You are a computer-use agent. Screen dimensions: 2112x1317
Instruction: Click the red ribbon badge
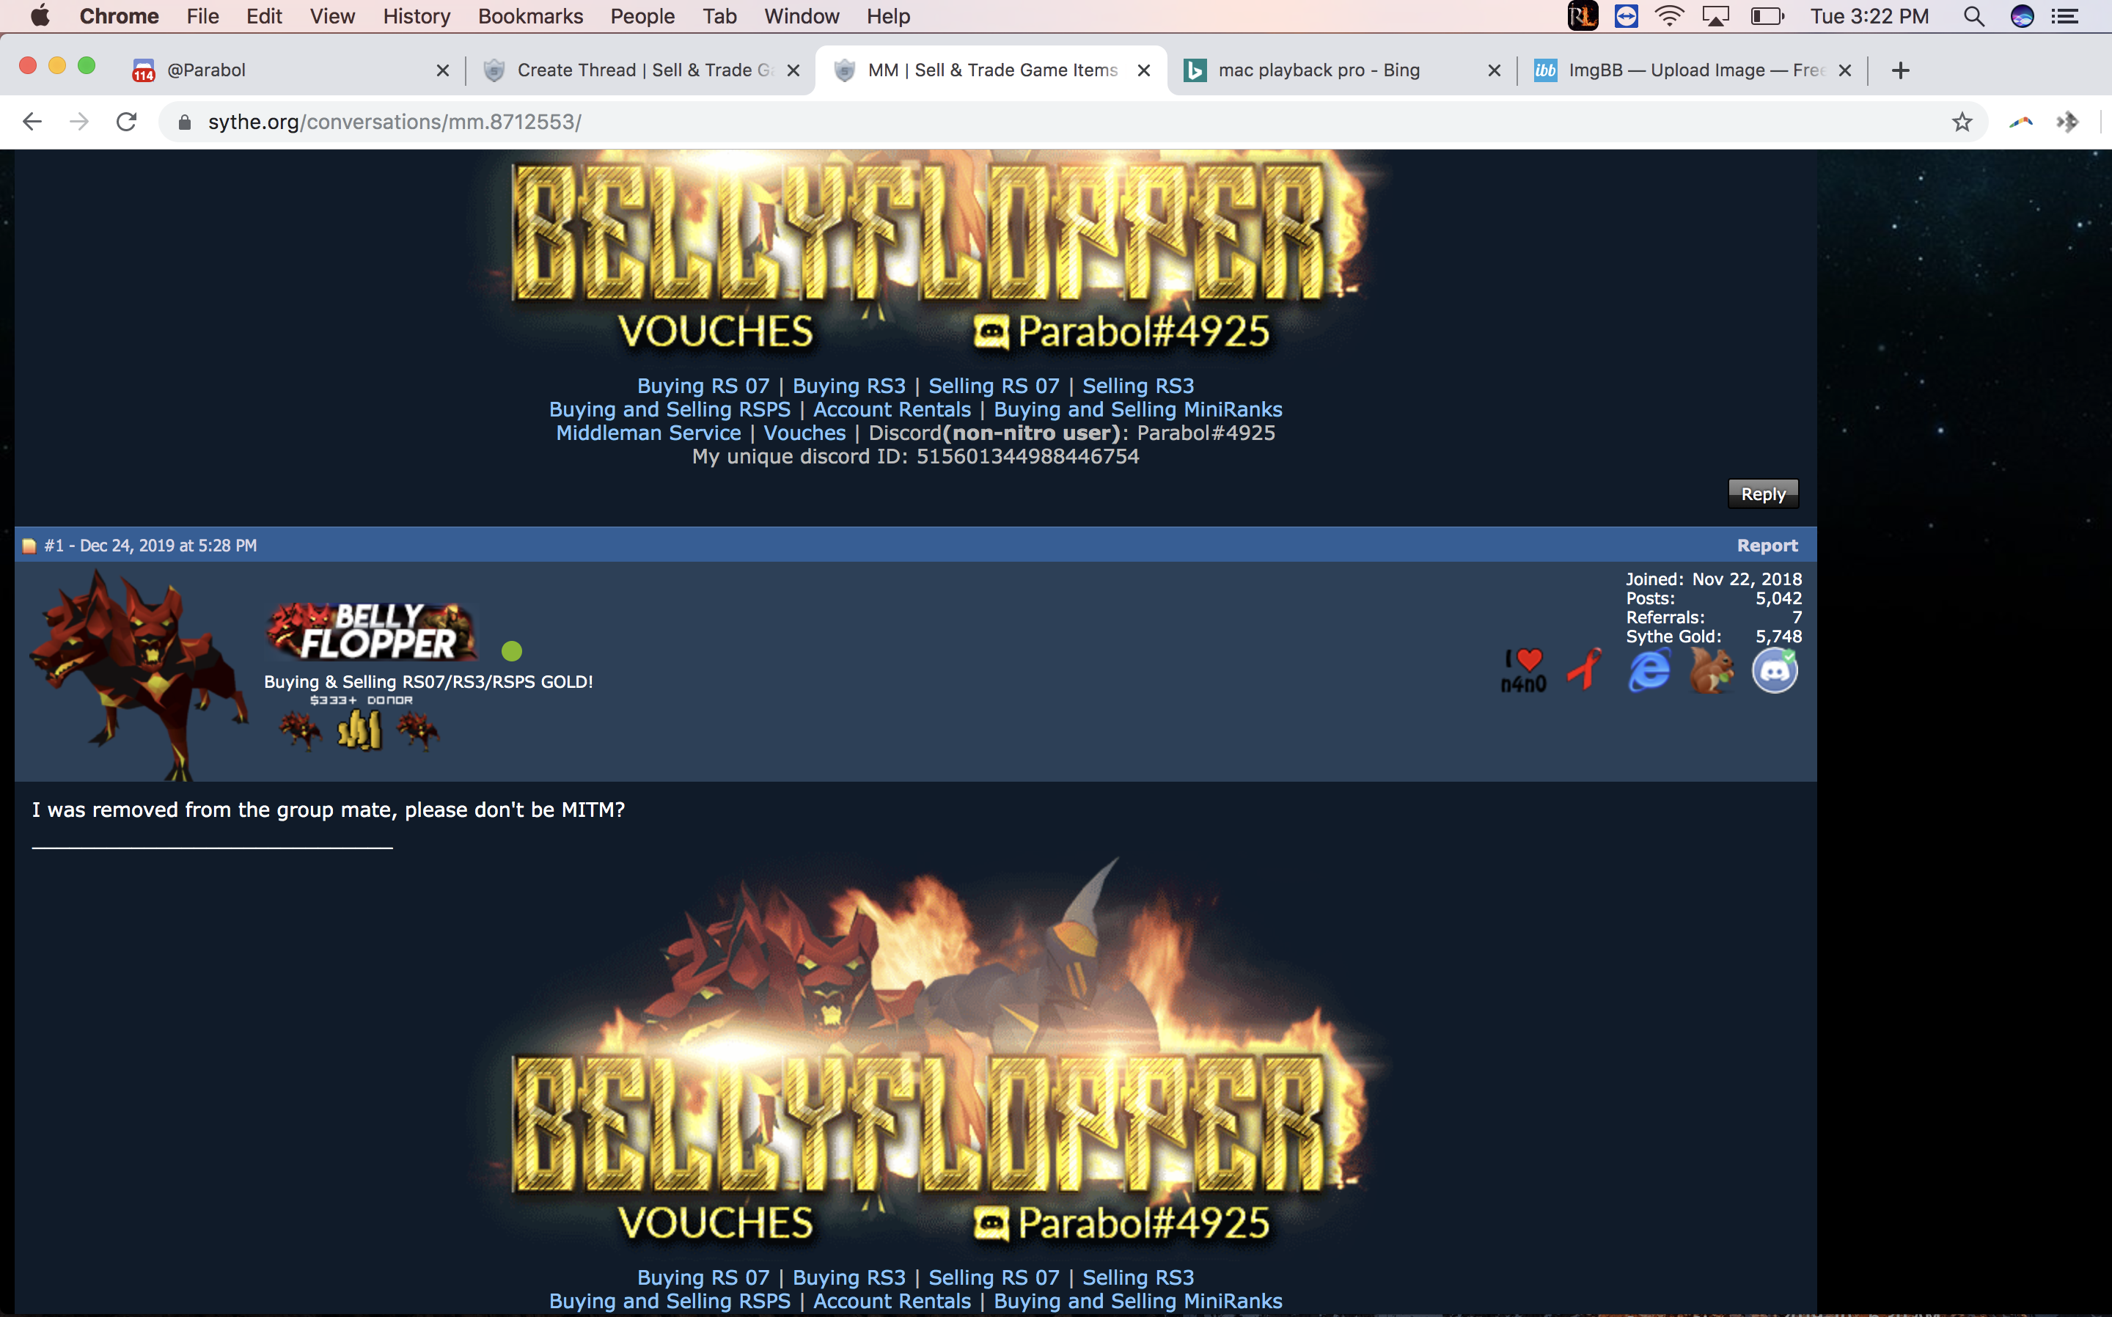point(1585,669)
